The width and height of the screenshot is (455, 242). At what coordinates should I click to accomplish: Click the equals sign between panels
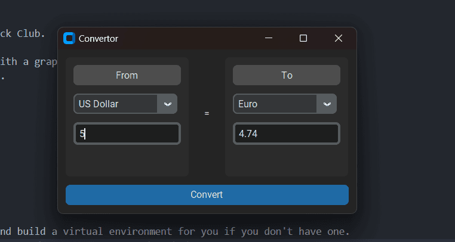pos(207,113)
